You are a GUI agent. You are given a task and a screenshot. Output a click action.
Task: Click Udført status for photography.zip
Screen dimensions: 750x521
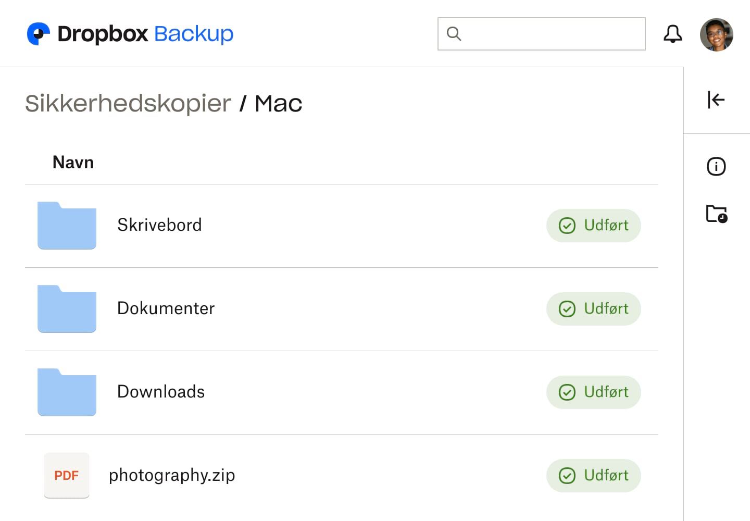(x=593, y=476)
